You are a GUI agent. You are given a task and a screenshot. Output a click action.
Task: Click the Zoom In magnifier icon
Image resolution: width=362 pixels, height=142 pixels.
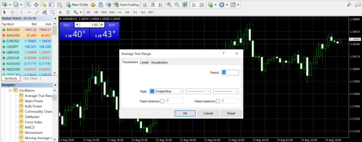pos(169,5)
